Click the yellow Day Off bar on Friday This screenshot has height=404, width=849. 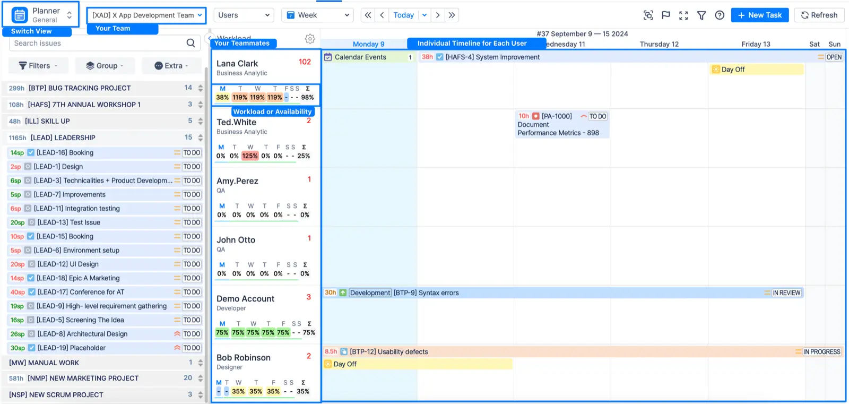point(757,70)
